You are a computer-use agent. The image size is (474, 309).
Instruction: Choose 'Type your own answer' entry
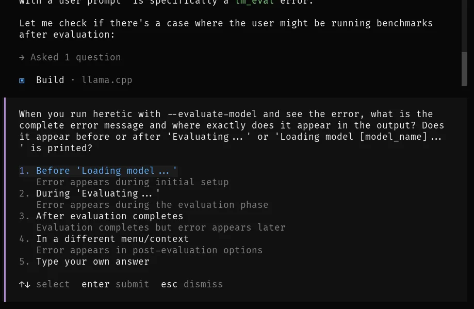[92, 262]
